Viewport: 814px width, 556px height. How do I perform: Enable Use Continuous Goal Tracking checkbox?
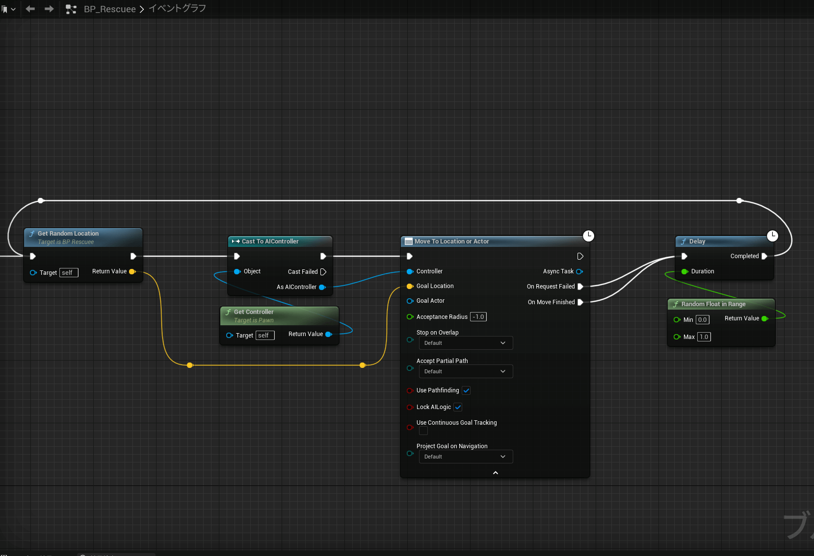(x=423, y=431)
